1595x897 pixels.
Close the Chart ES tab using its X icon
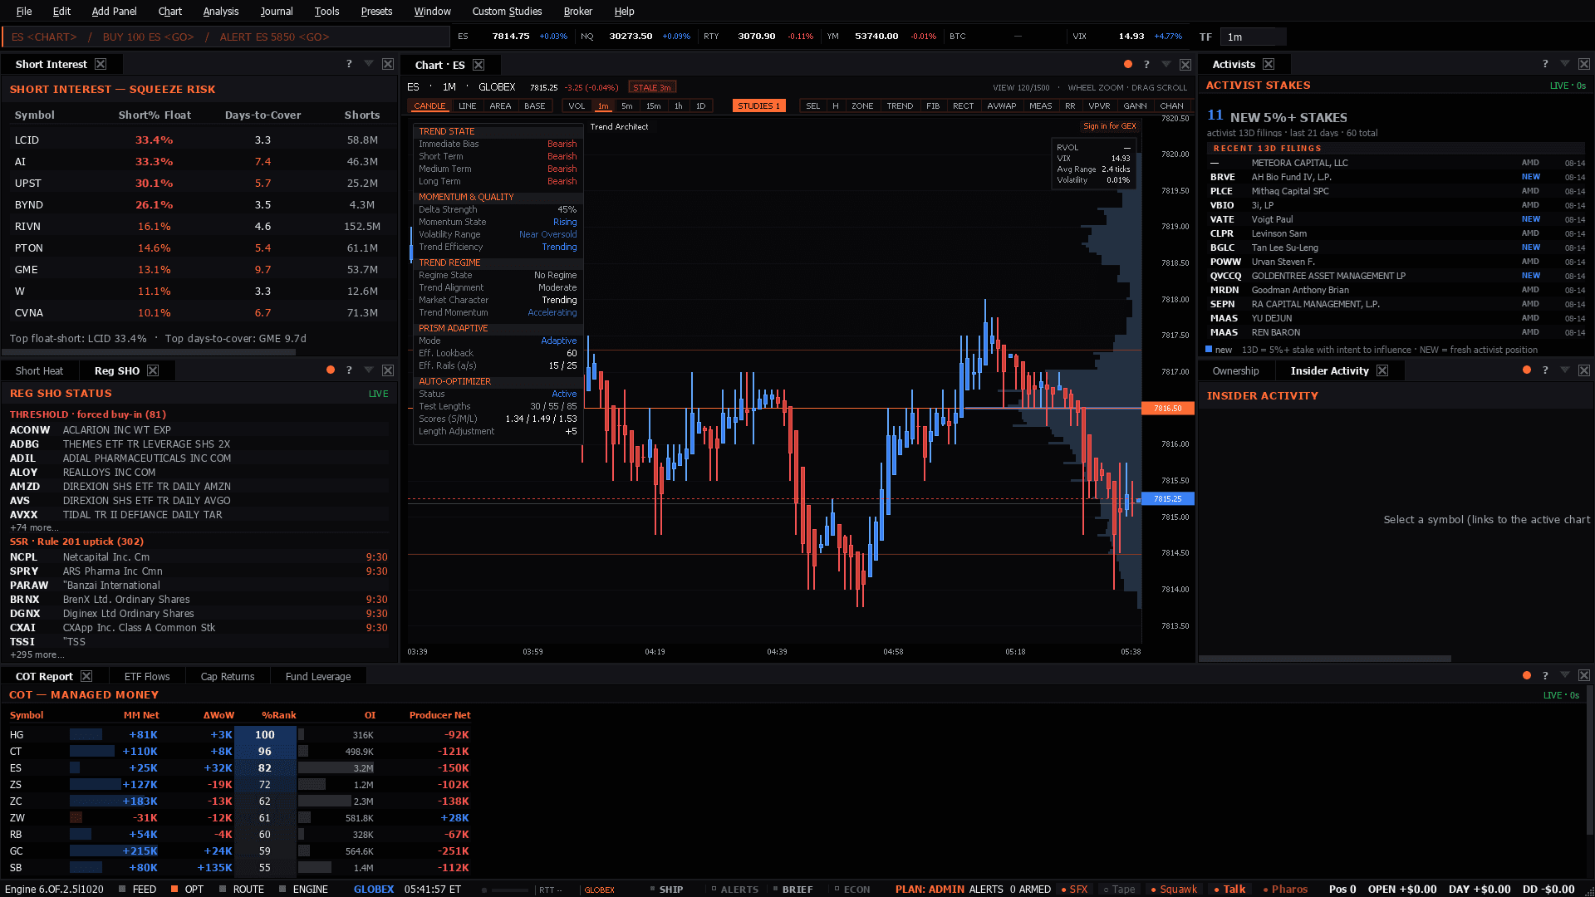click(x=478, y=65)
